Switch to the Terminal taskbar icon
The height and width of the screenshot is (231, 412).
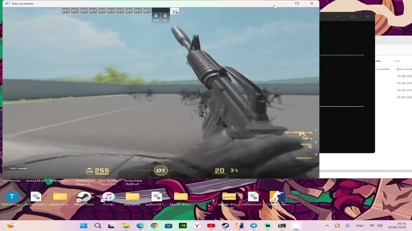click(x=282, y=226)
